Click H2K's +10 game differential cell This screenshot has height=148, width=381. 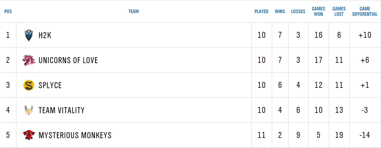tap(365, 35)
